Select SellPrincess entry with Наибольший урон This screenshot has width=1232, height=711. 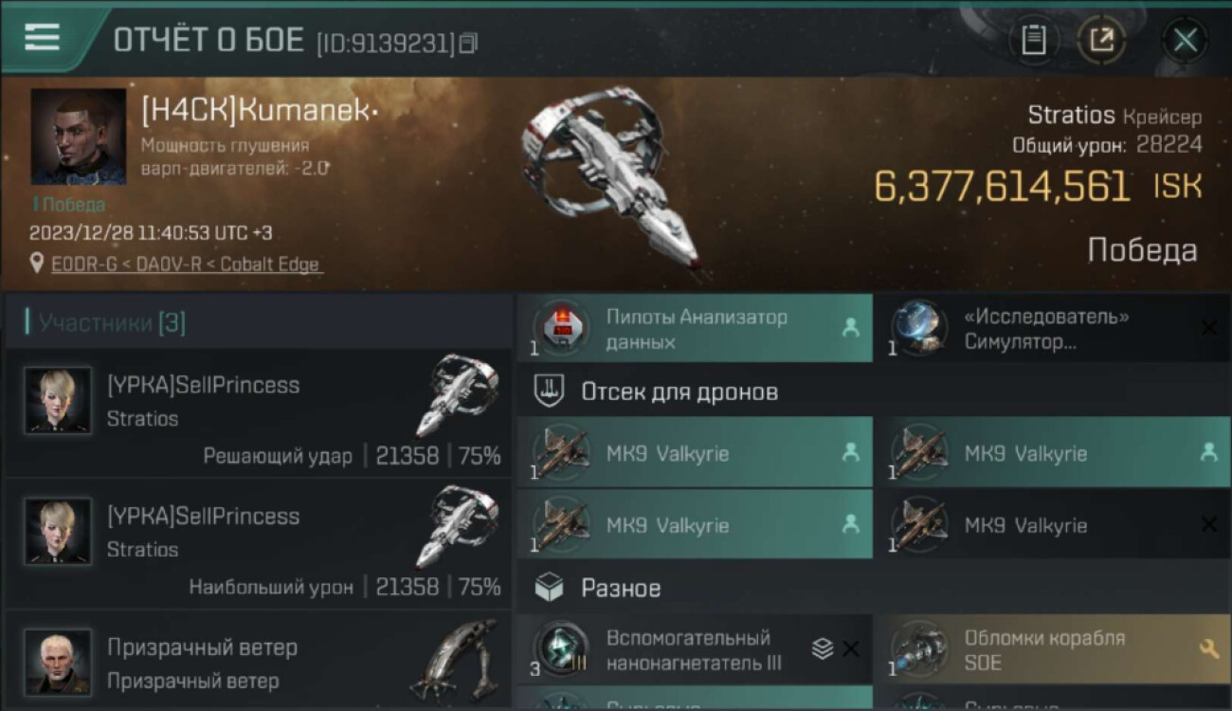tap(258, 543)
